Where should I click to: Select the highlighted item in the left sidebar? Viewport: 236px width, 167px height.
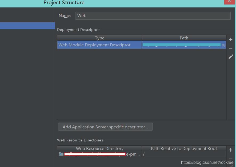coord(27,26)
